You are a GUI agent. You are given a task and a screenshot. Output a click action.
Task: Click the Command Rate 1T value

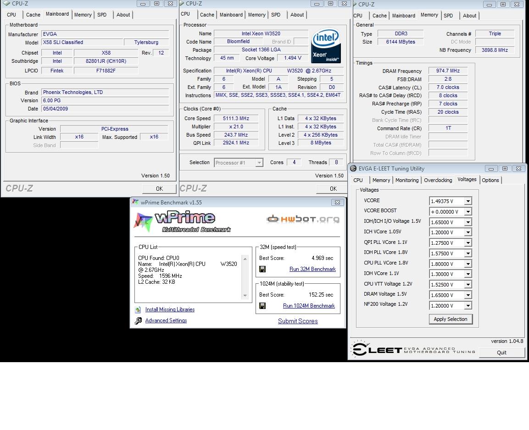point(448,128)
